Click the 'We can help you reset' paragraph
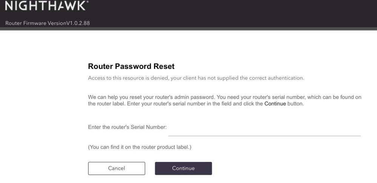377x183 pixels. [225, 100]
